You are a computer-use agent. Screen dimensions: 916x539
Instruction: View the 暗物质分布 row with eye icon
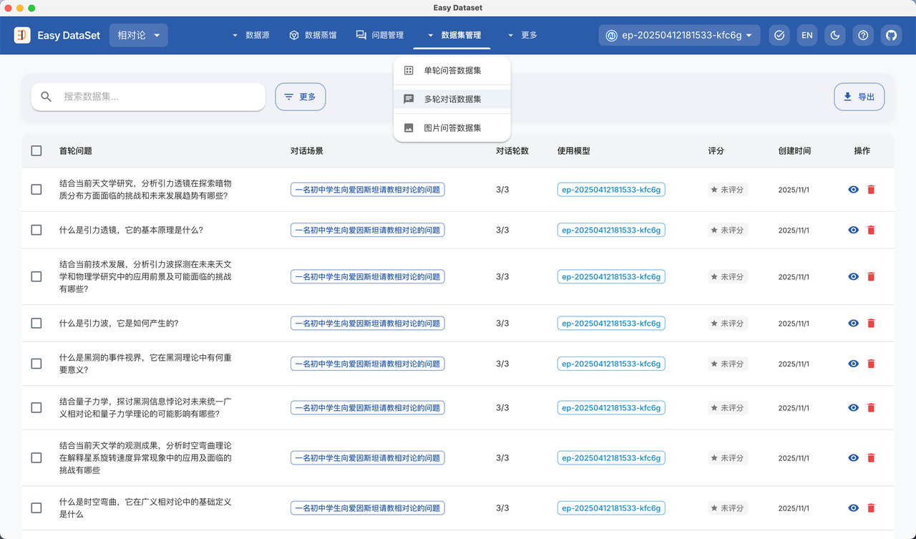(x=853, y=190)
